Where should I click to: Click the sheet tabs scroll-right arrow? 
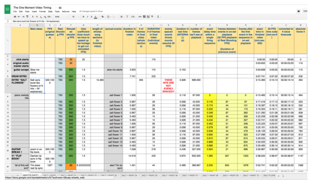[x=283, y=176]
